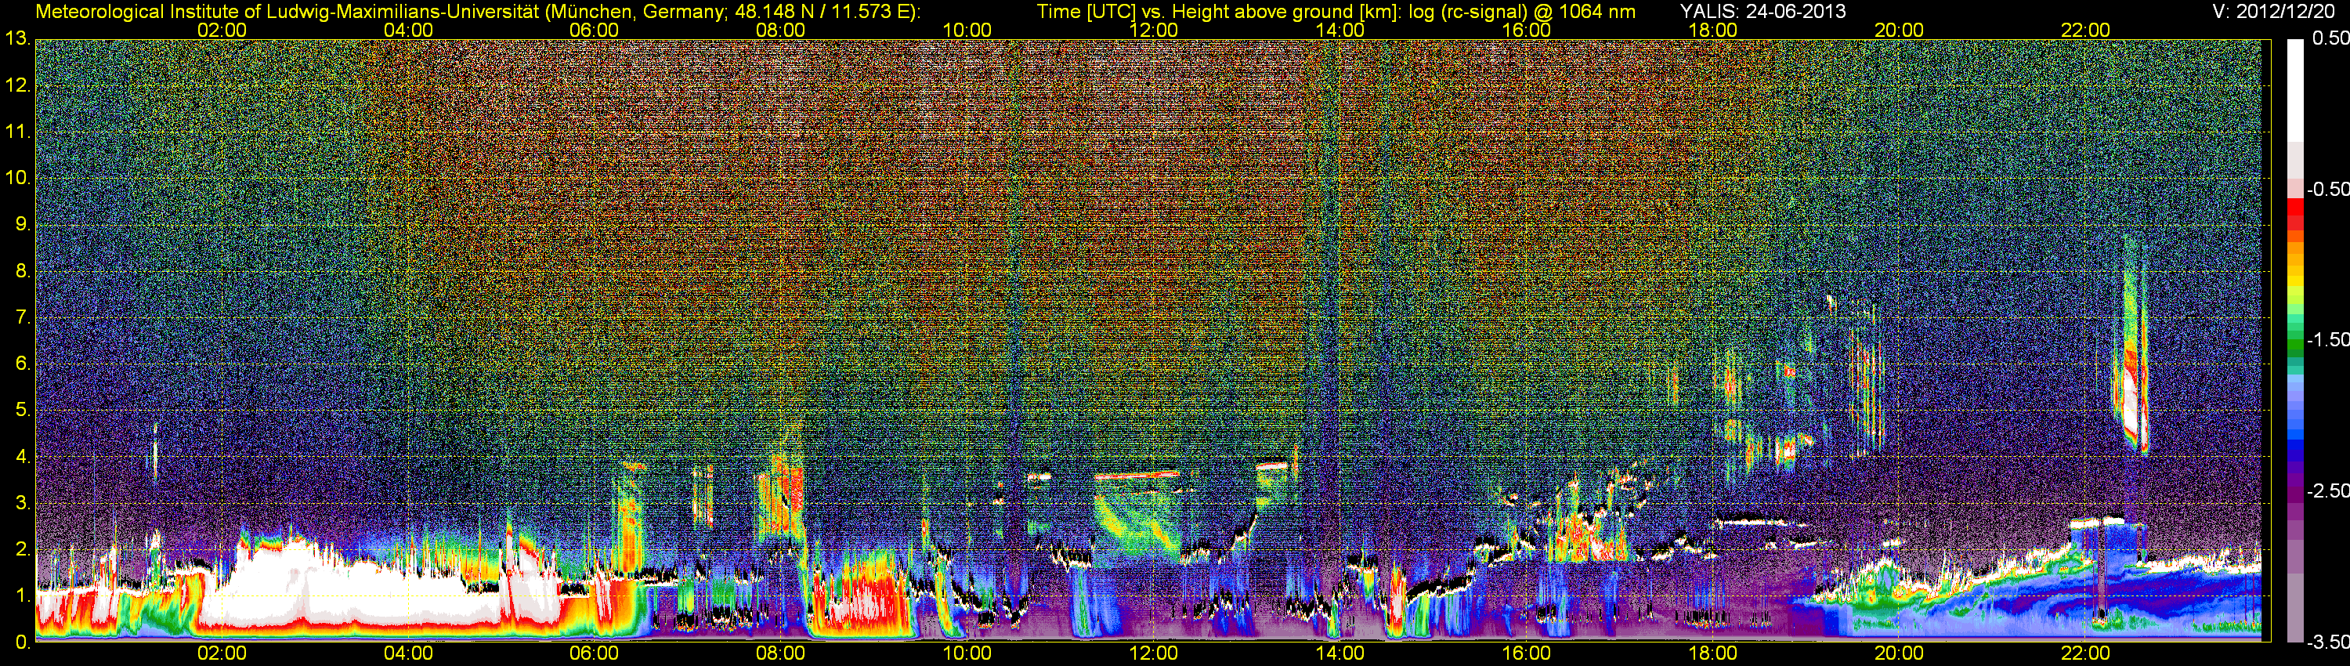Select the 6 km height axis label
Viewport: 2350px width, 666px height.
click(22, 363)
